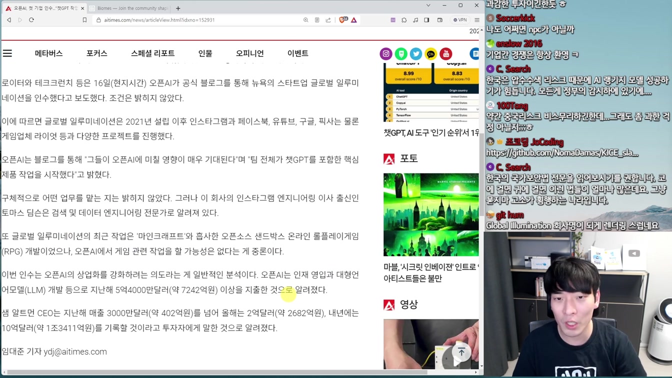The height and width of the screenshot is (378, 672).
Task: Open the ChatGPT ranking table thumbnail
Action: (431, 92)
